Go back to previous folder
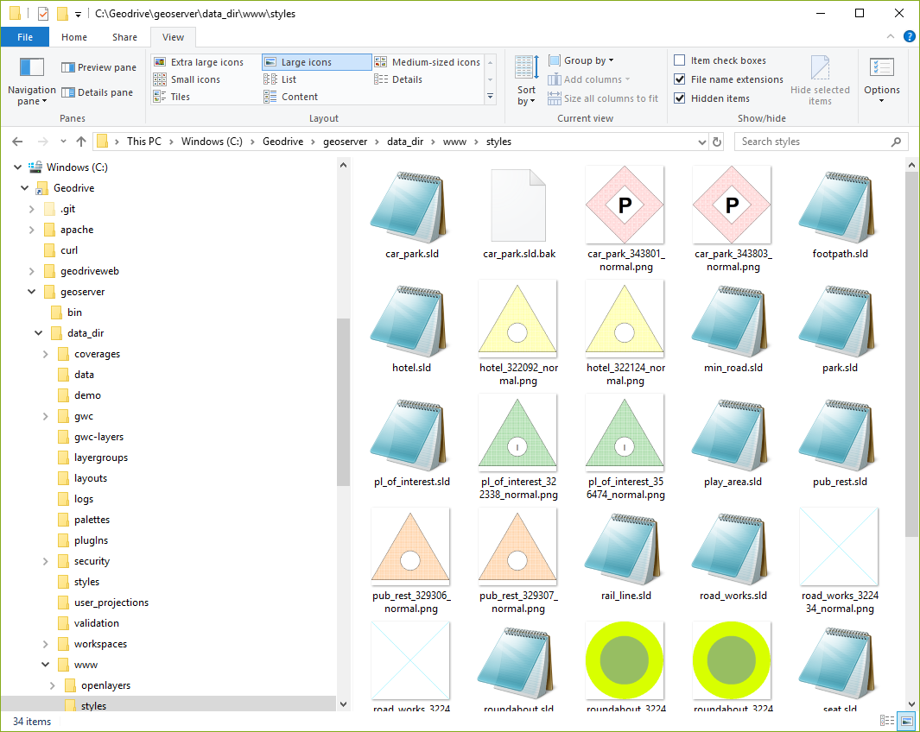 pyautogui.click(x=17, y=142)
